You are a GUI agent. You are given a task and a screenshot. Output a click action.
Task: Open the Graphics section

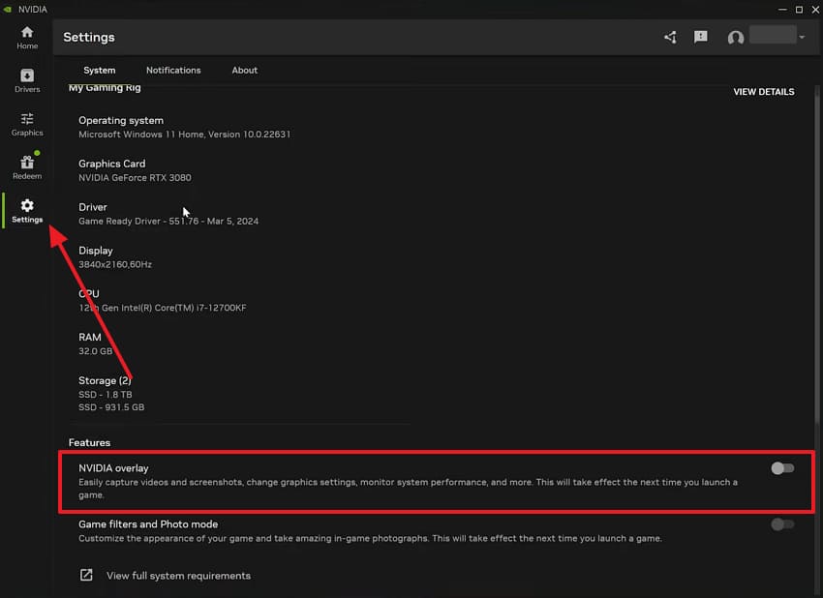[27, 124]
